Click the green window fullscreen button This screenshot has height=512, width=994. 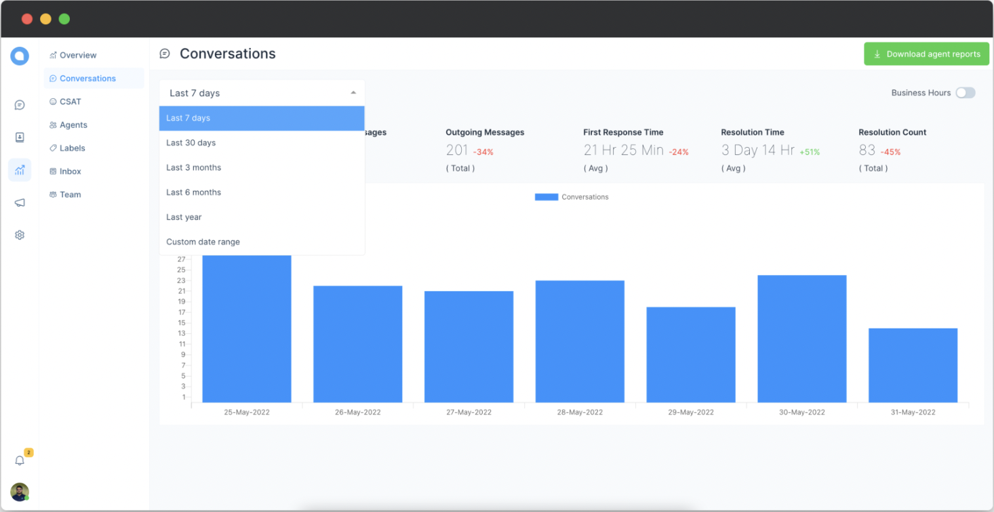[64, 19]
